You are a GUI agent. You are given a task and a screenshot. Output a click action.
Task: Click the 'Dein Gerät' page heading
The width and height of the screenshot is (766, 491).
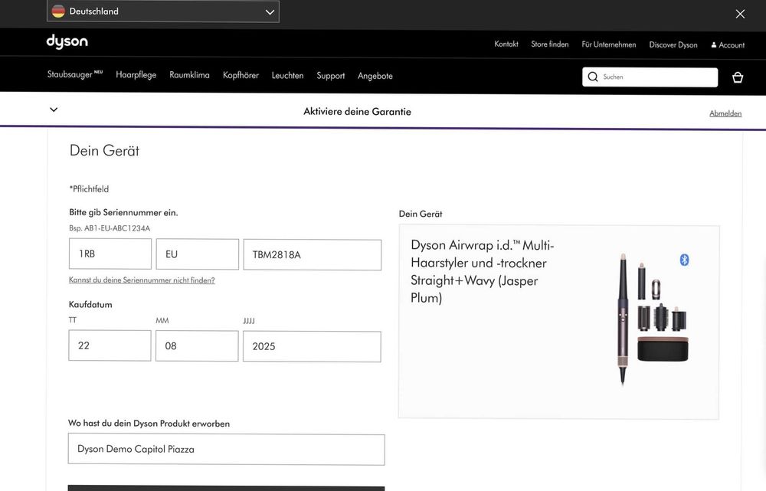[x=104, y=150]
